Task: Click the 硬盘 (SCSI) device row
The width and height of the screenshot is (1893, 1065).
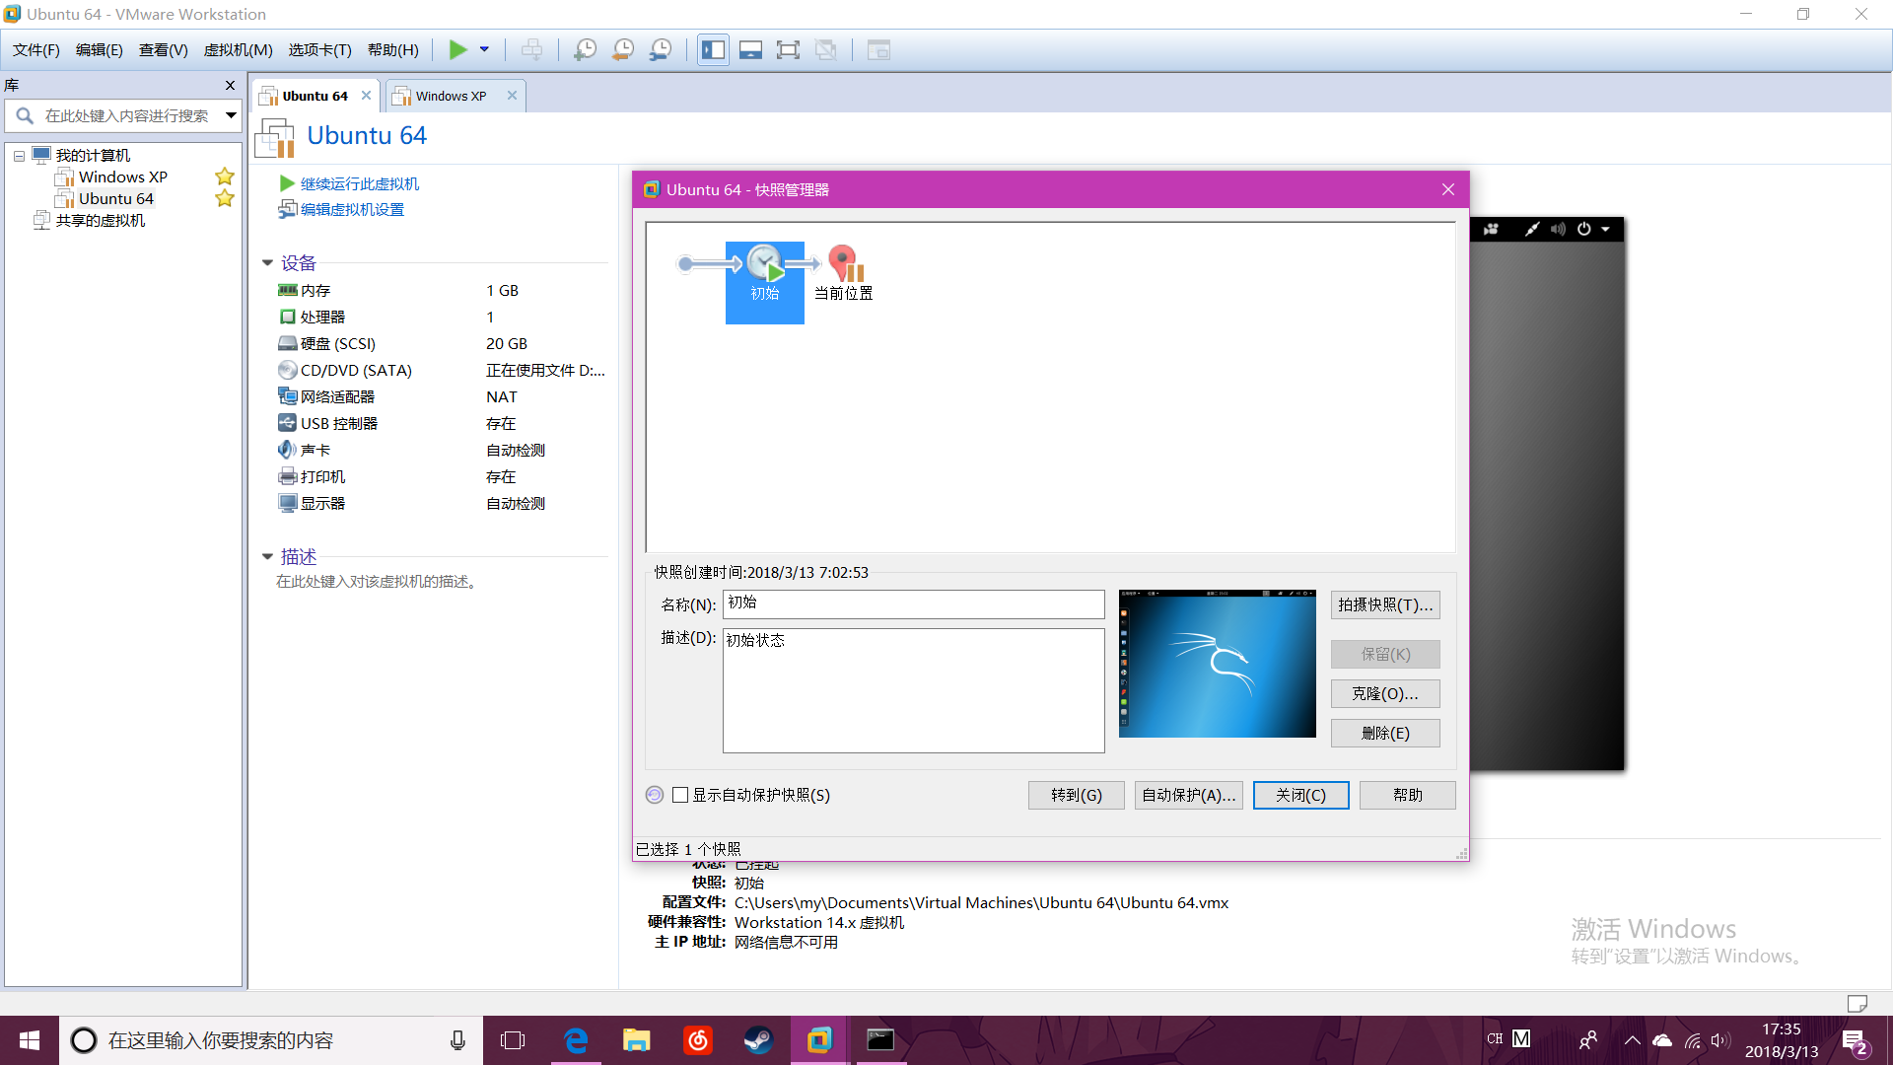Action: pos(442,343)
